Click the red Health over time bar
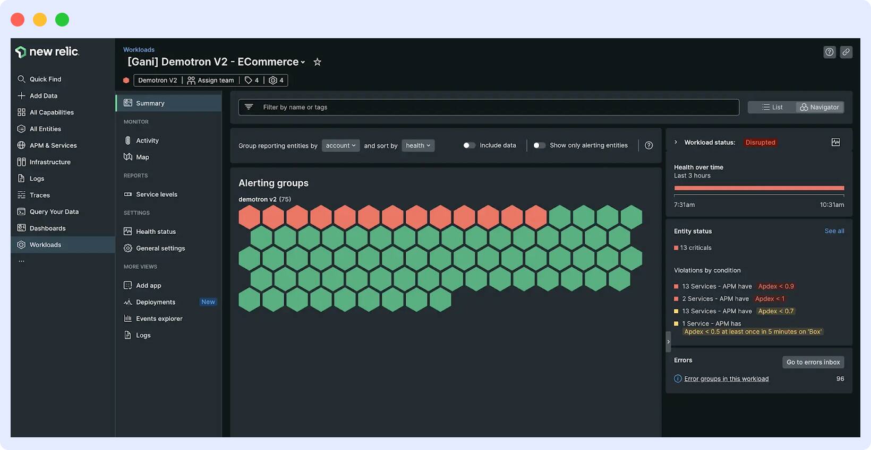The width and height of the screenshot is (871, 450). click(x=759, y=188)
